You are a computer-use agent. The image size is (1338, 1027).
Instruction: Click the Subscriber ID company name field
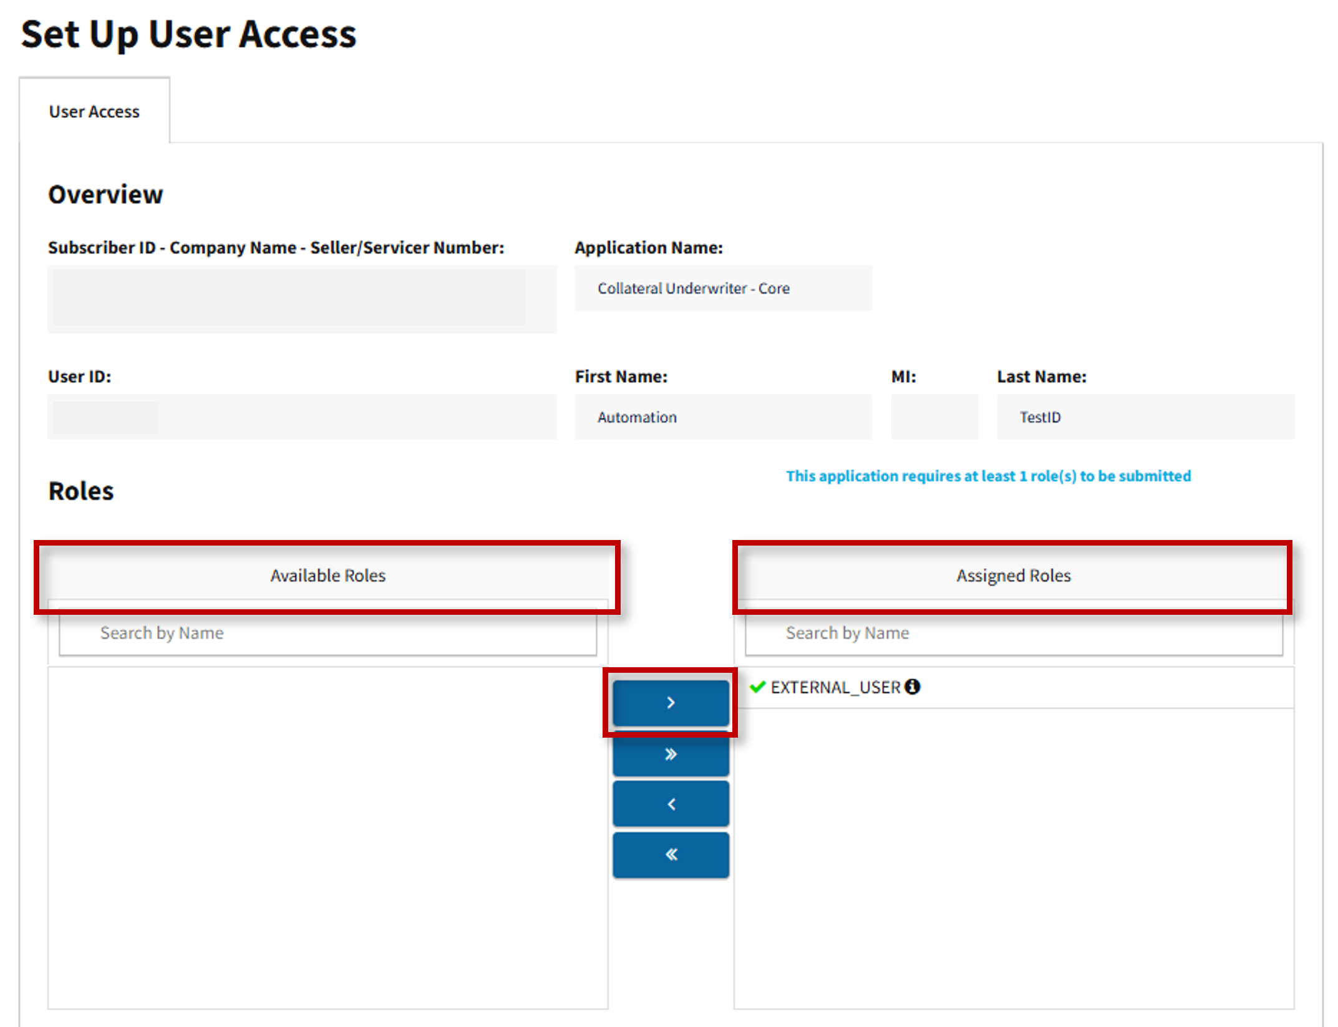pyautogui.click(x=302, y=299)
